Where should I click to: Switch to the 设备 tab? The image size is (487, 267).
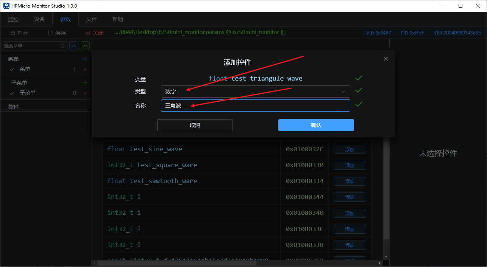pos(39,19)
